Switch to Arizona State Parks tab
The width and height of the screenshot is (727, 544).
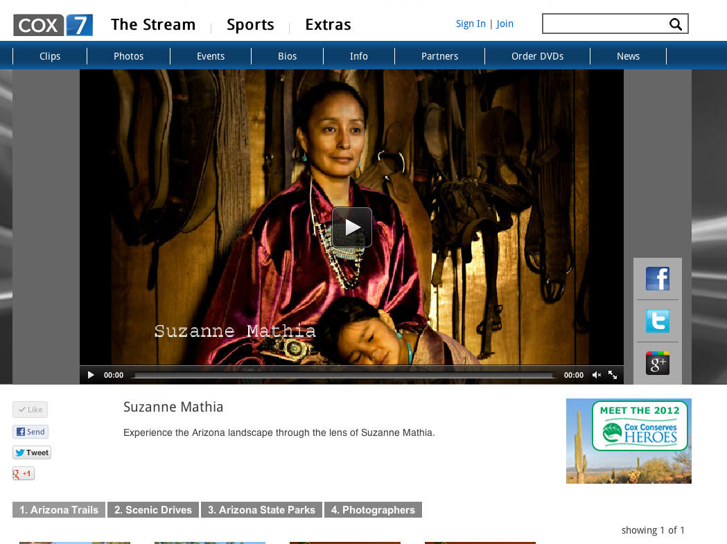tap(261, 510)
